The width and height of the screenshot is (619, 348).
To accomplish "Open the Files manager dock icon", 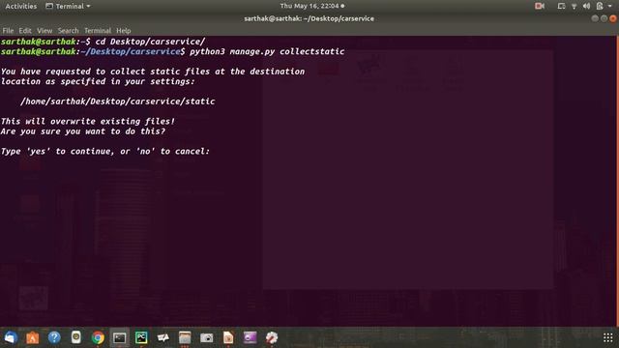I will pos(185,337).
